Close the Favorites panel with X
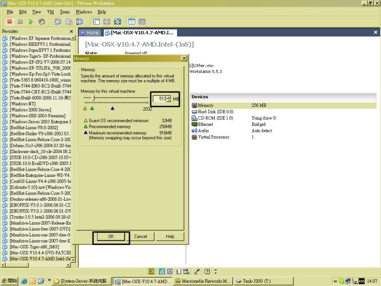Screen dimensions: 381x286 click(71, 31)
